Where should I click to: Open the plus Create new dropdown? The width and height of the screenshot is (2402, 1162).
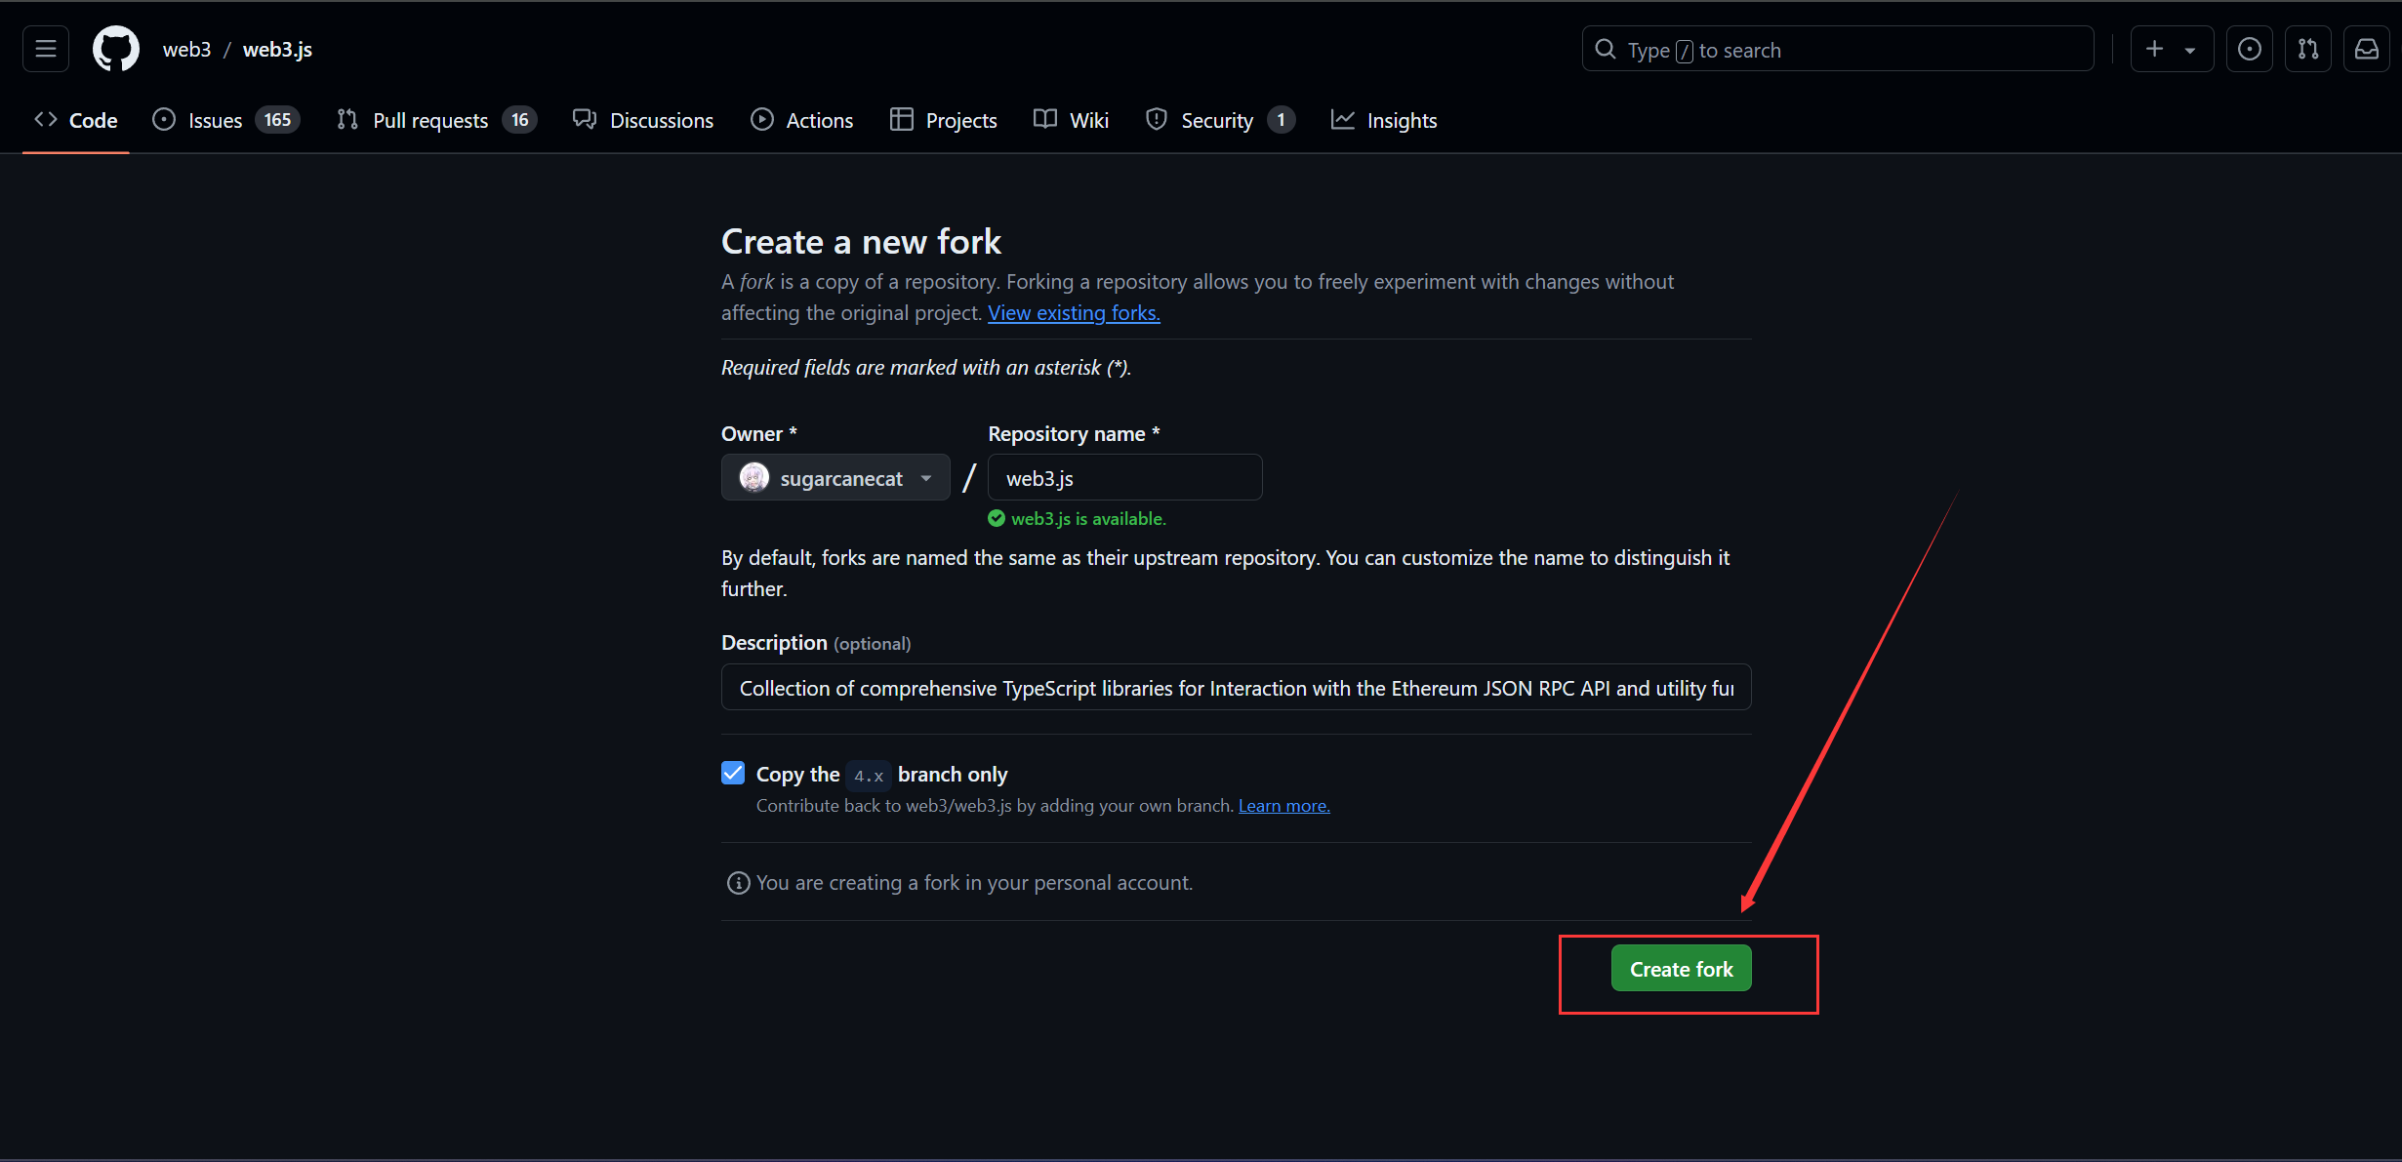click(x=2170, y=49)
